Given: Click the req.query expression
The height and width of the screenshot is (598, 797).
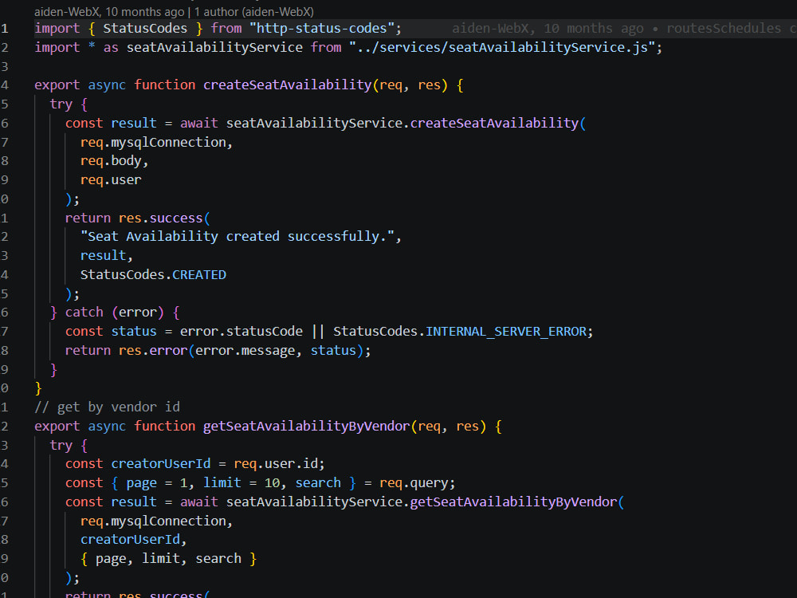Looking at the screenshot, I should tap(414, 483).
